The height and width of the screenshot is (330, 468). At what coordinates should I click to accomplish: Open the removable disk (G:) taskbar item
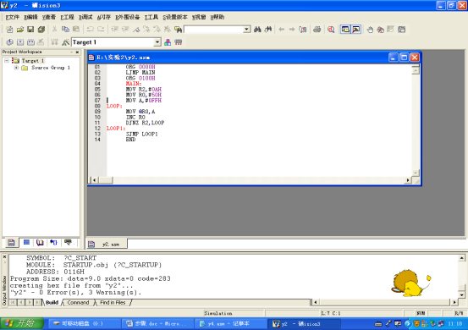coord(83,323)
